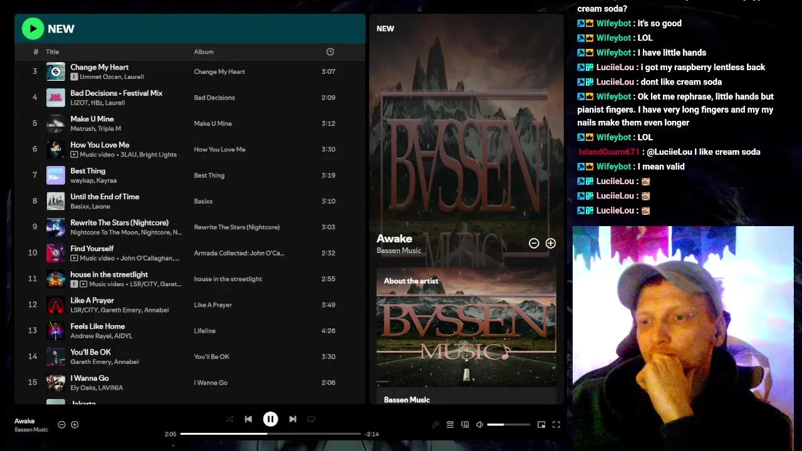Image resolution: width=802 pixels, height=451 pixels.
Task: Open Best Thing album art thumbnail
Action: [x=56, y=175]
